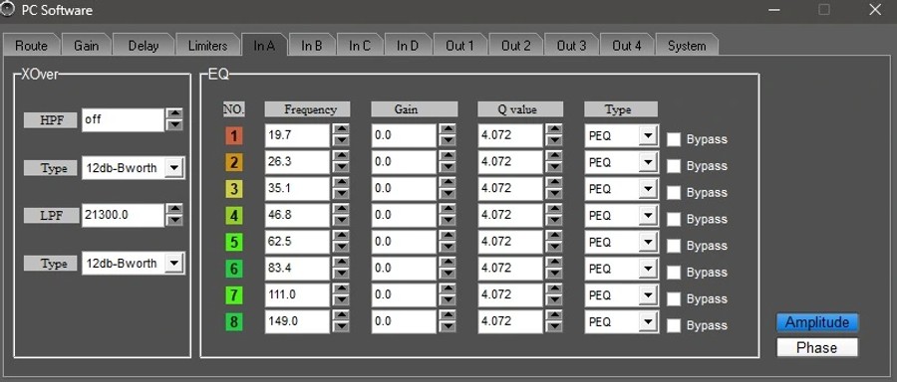Image resolution: width=897 pixels, height=382 pixels.
Task: Open the In C tab
Action: (x=360, y=46)
